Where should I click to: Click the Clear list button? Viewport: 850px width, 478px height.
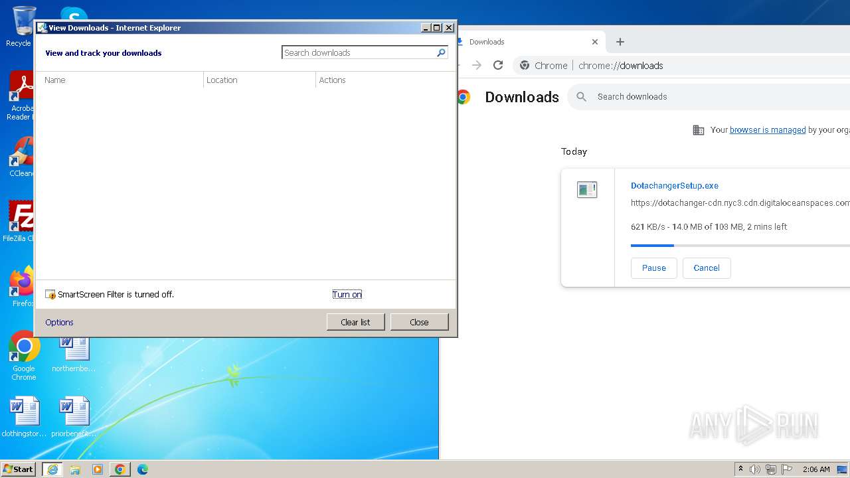coord(355,322)
